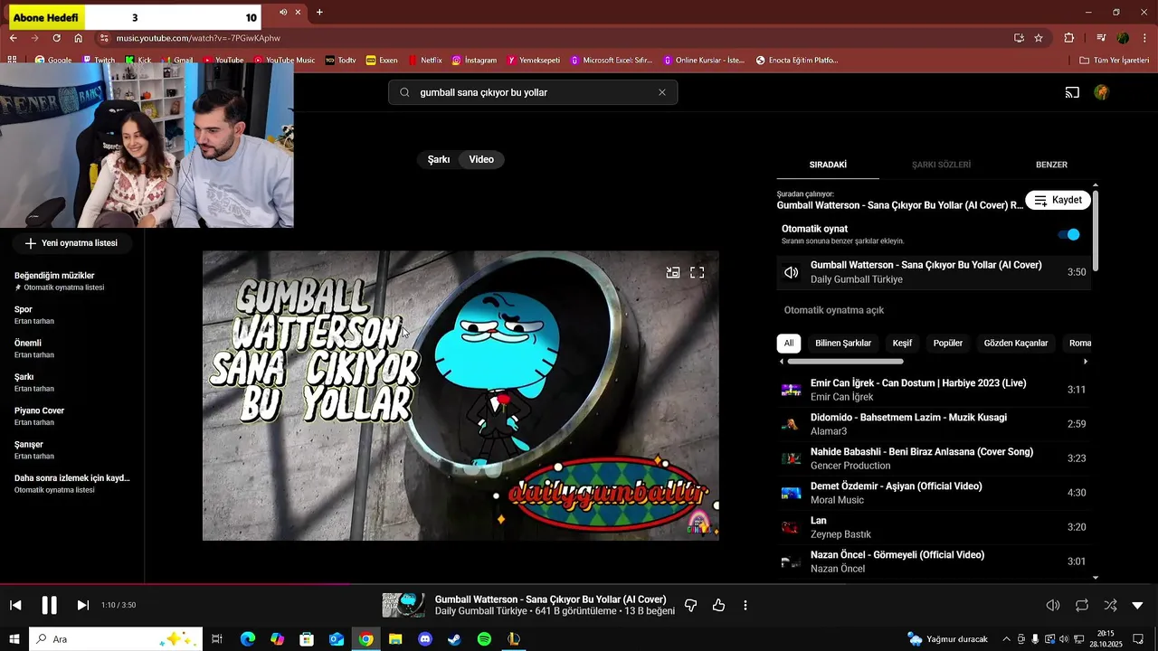Image resolution: width=1158 pixels, height=651 pixels.
Task: Play Nazan Öncel - Görmeyeli track
Action: tap(933, 561)
